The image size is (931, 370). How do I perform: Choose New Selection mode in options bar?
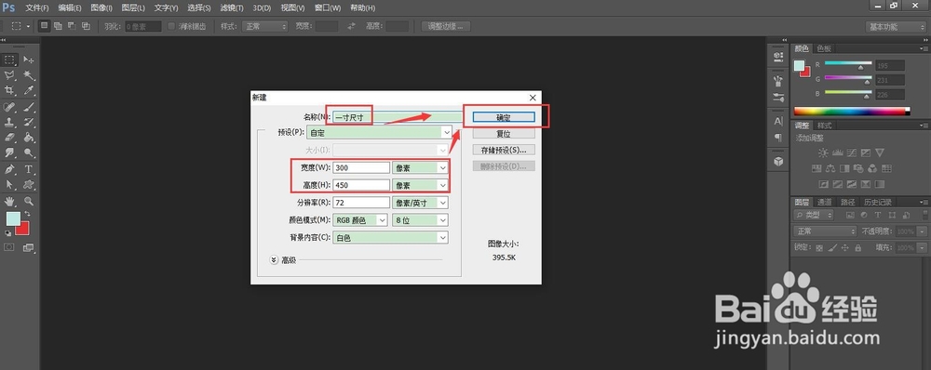[x=44, y=26]
